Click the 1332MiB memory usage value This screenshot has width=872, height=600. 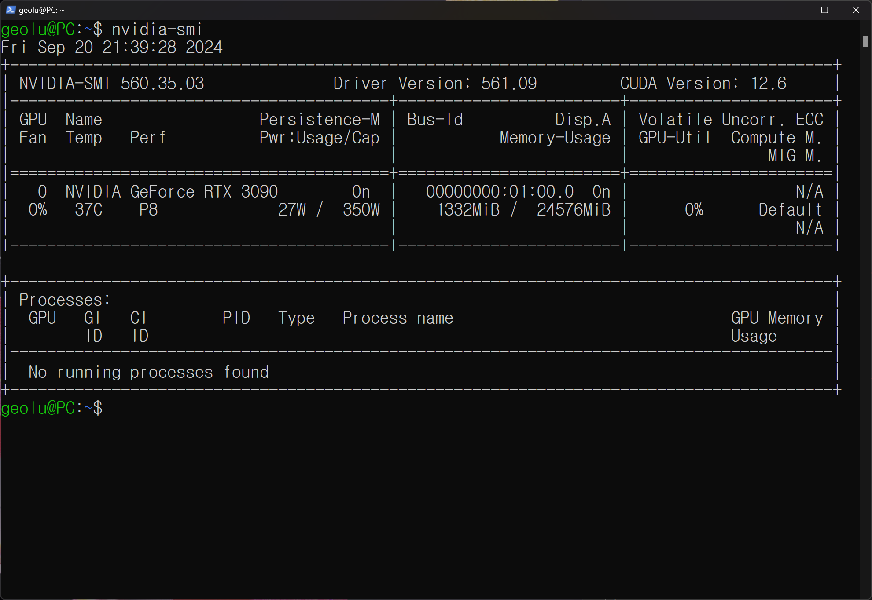(x=468, y=209)
